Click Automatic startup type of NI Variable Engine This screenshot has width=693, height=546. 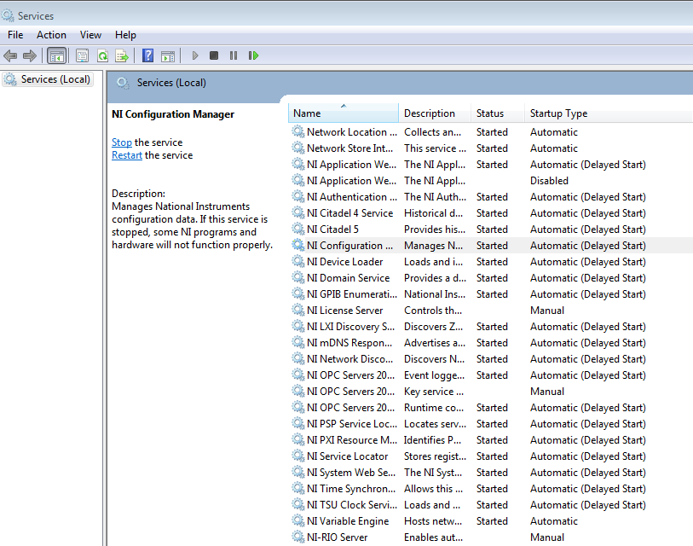coord(554,521)
